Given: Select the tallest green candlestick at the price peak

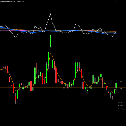Looking at the screenshot, I should 48,58.
